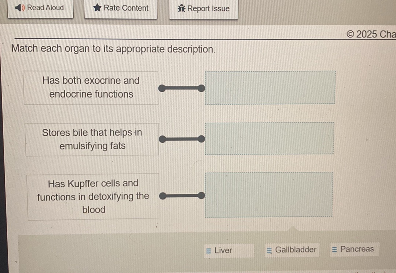Click the 'Has Kupffer cells' description box
The image size is (396, 273).
pos(93,197)
